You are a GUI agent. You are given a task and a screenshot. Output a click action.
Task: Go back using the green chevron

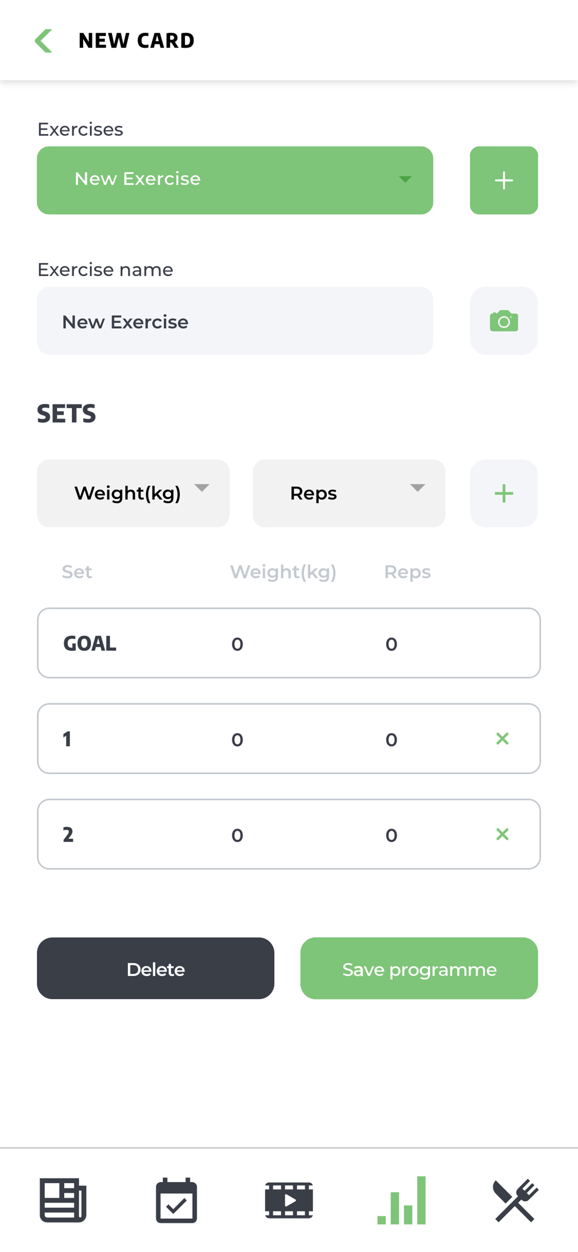[43, 41]
